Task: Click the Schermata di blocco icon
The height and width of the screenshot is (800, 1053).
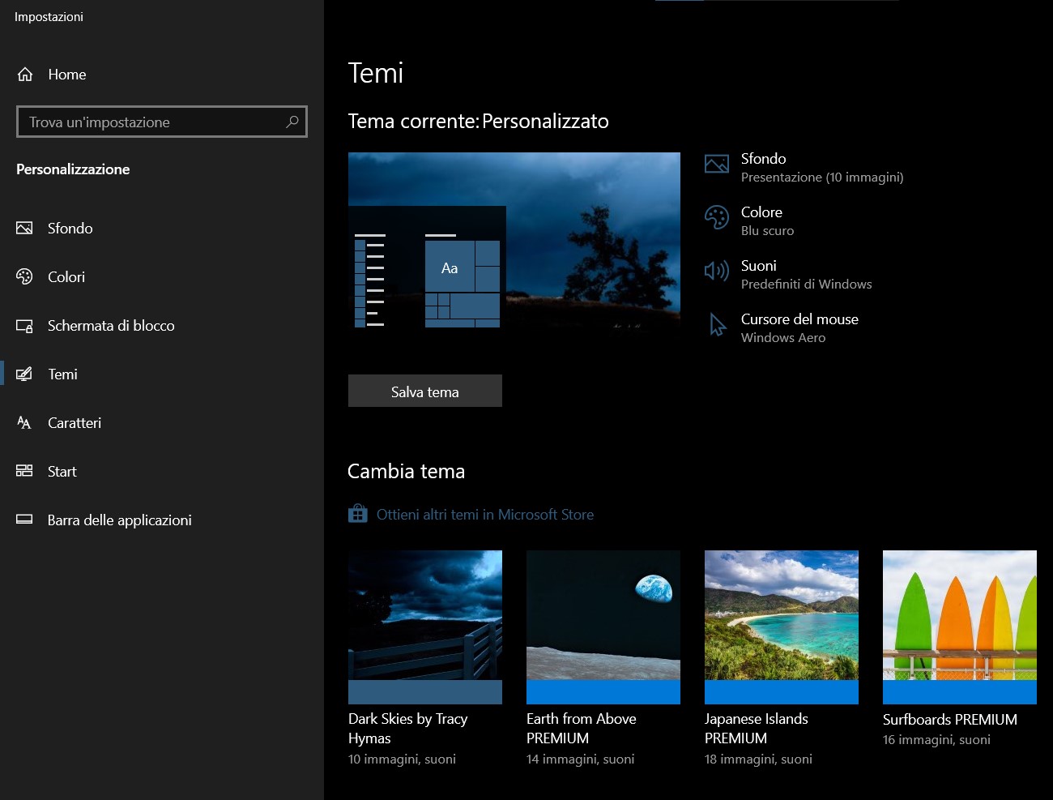Action: [x=24, y=326]
